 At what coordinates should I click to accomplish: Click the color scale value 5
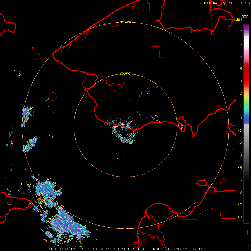pyautogui.click(x=241, y=56)
